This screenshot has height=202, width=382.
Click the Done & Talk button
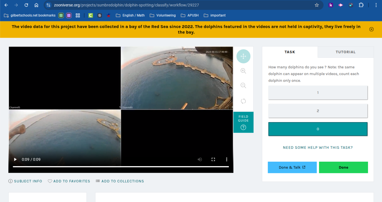coord(292,167)
